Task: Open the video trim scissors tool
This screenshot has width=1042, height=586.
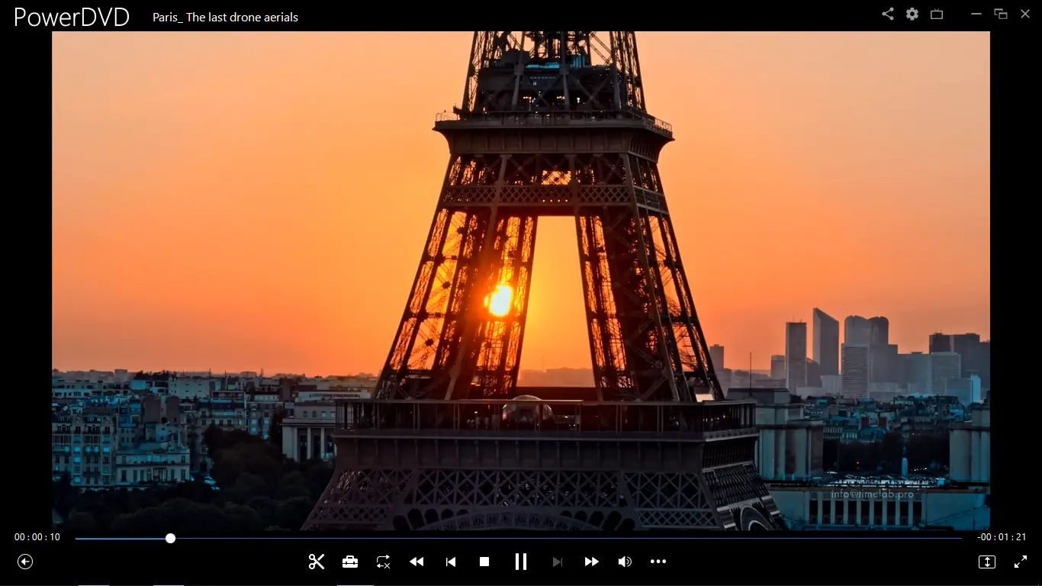Action: 317,562
